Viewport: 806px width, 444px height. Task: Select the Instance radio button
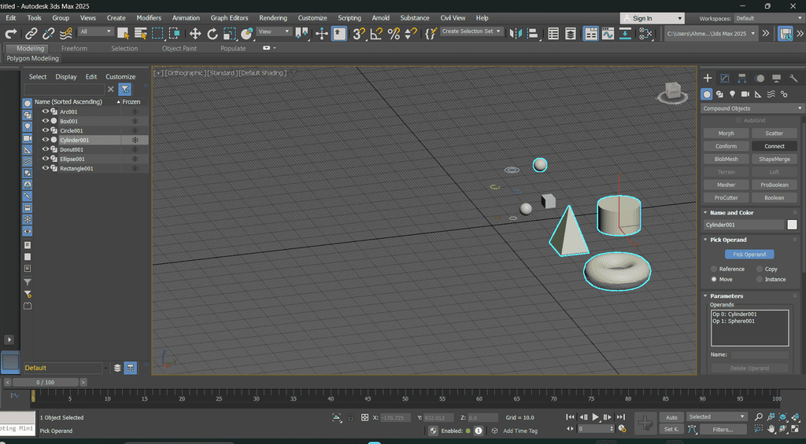[760, 279]
